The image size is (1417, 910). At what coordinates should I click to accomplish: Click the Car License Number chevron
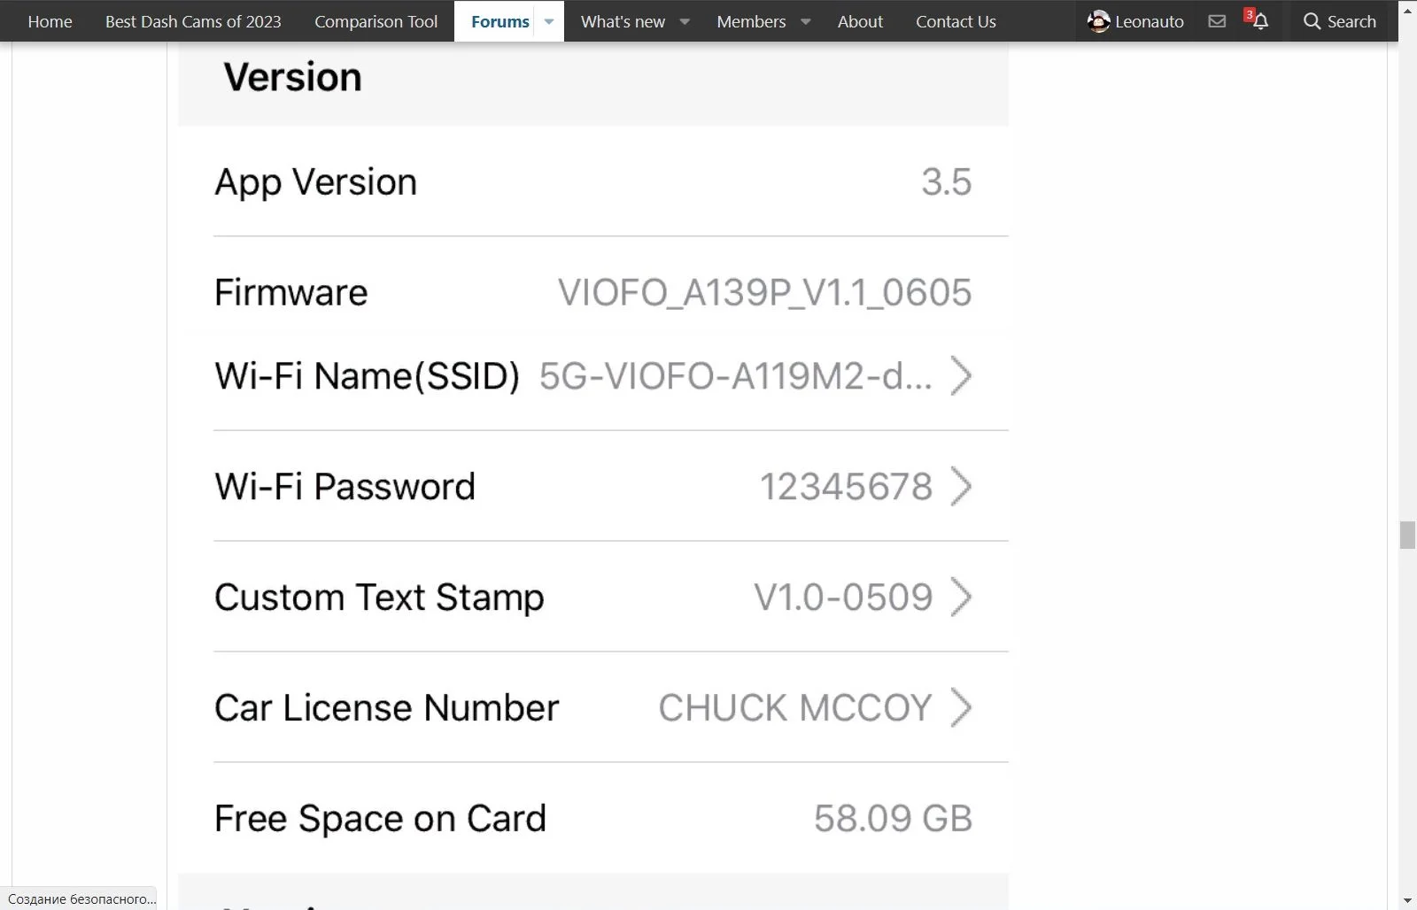click(x=961, y=707)
